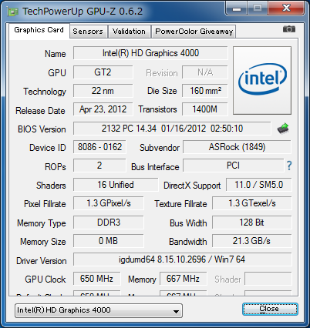This screenshot has width=310, height=328.
Task: Click the Bus Interface field PCI
Action: click(234, 166)
